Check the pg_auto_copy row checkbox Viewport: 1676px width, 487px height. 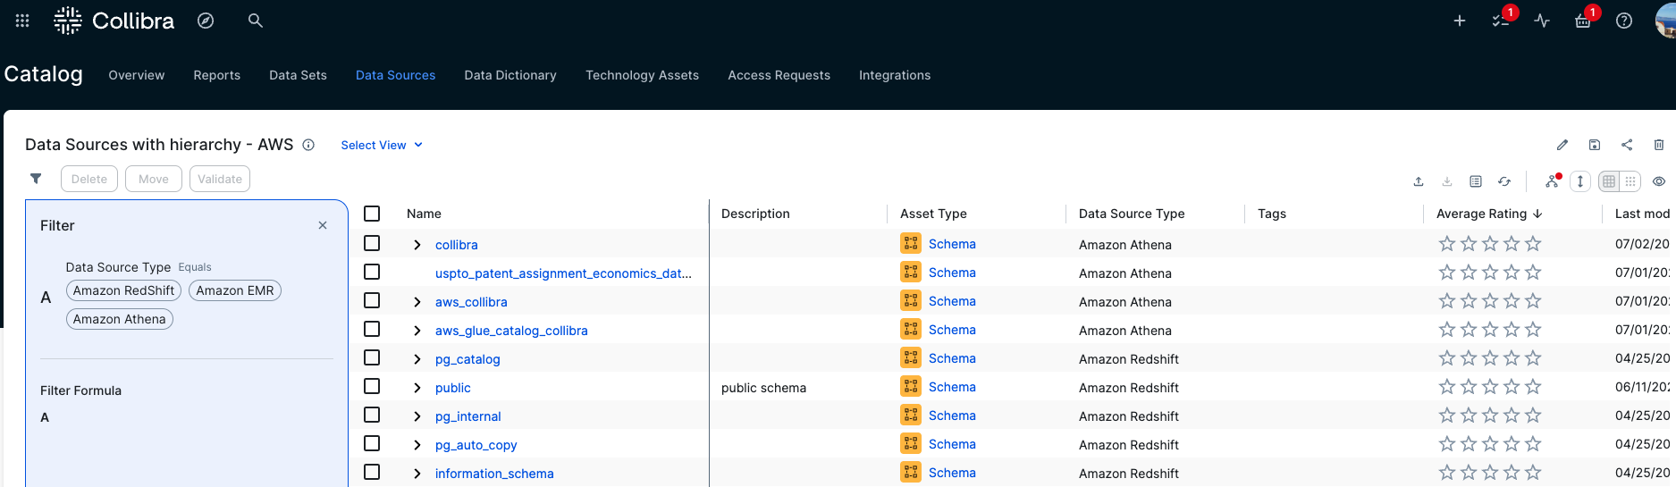click(372, 444)
